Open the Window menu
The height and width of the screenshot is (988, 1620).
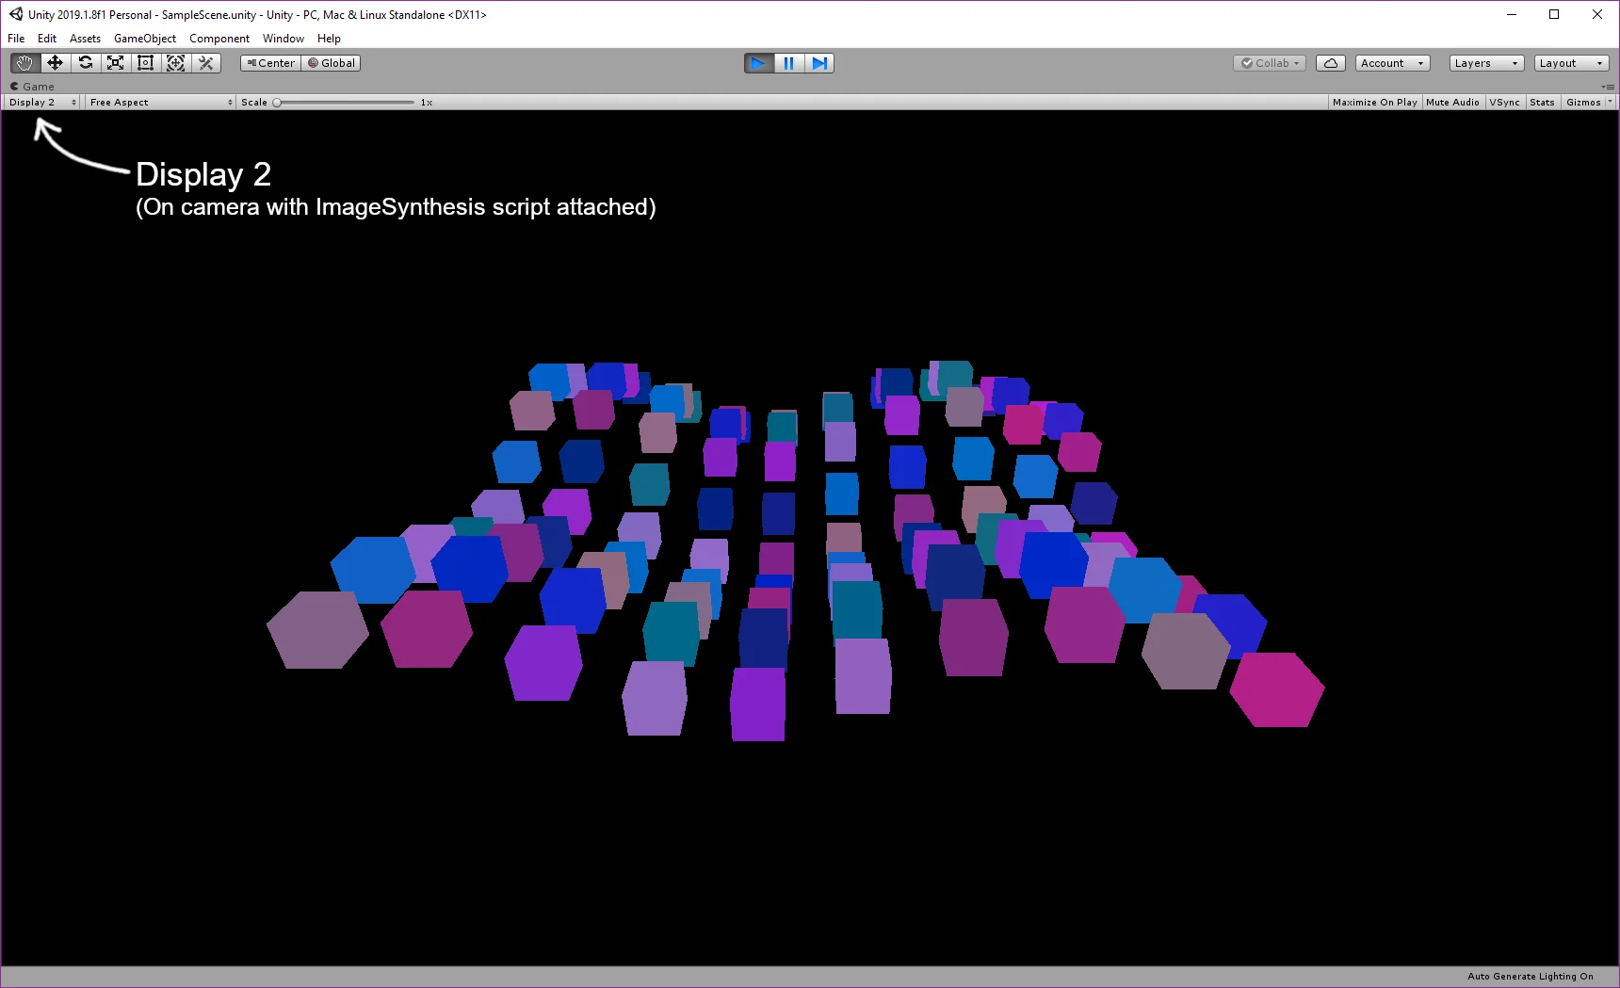[x=283, y=39]
